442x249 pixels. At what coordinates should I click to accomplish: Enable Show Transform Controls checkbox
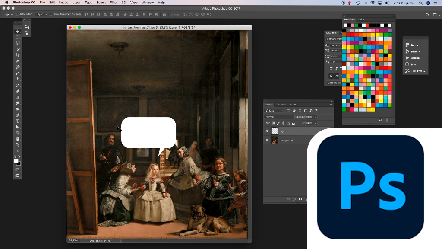[51, 14]
